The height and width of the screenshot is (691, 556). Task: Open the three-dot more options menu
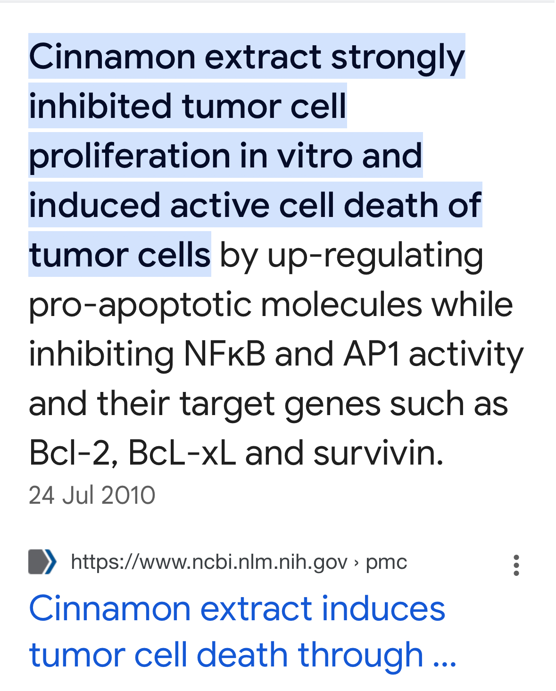[516, 565]
